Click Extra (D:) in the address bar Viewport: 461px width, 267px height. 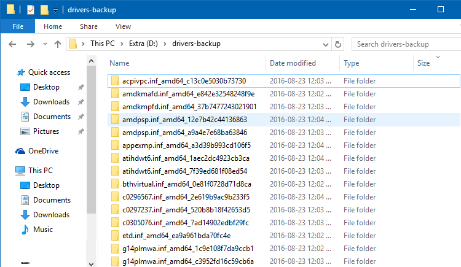[143, 44]
